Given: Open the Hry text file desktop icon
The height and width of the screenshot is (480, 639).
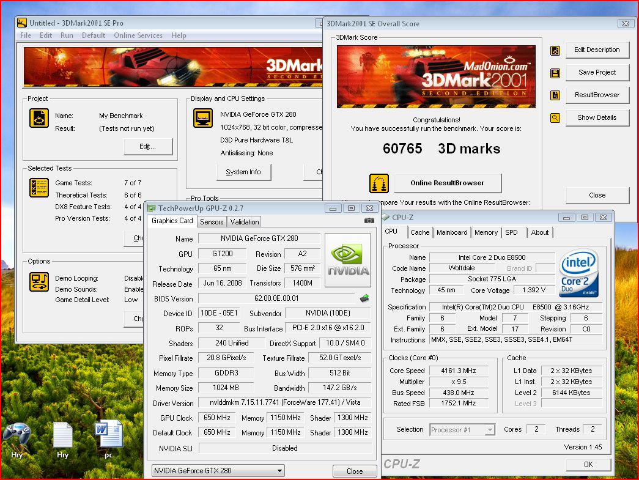Looking at the screenshot, I should [62, 435].
